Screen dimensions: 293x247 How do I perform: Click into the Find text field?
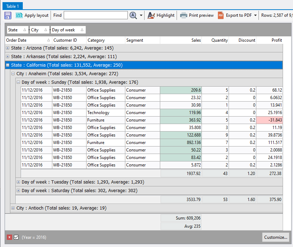point(95,15)
